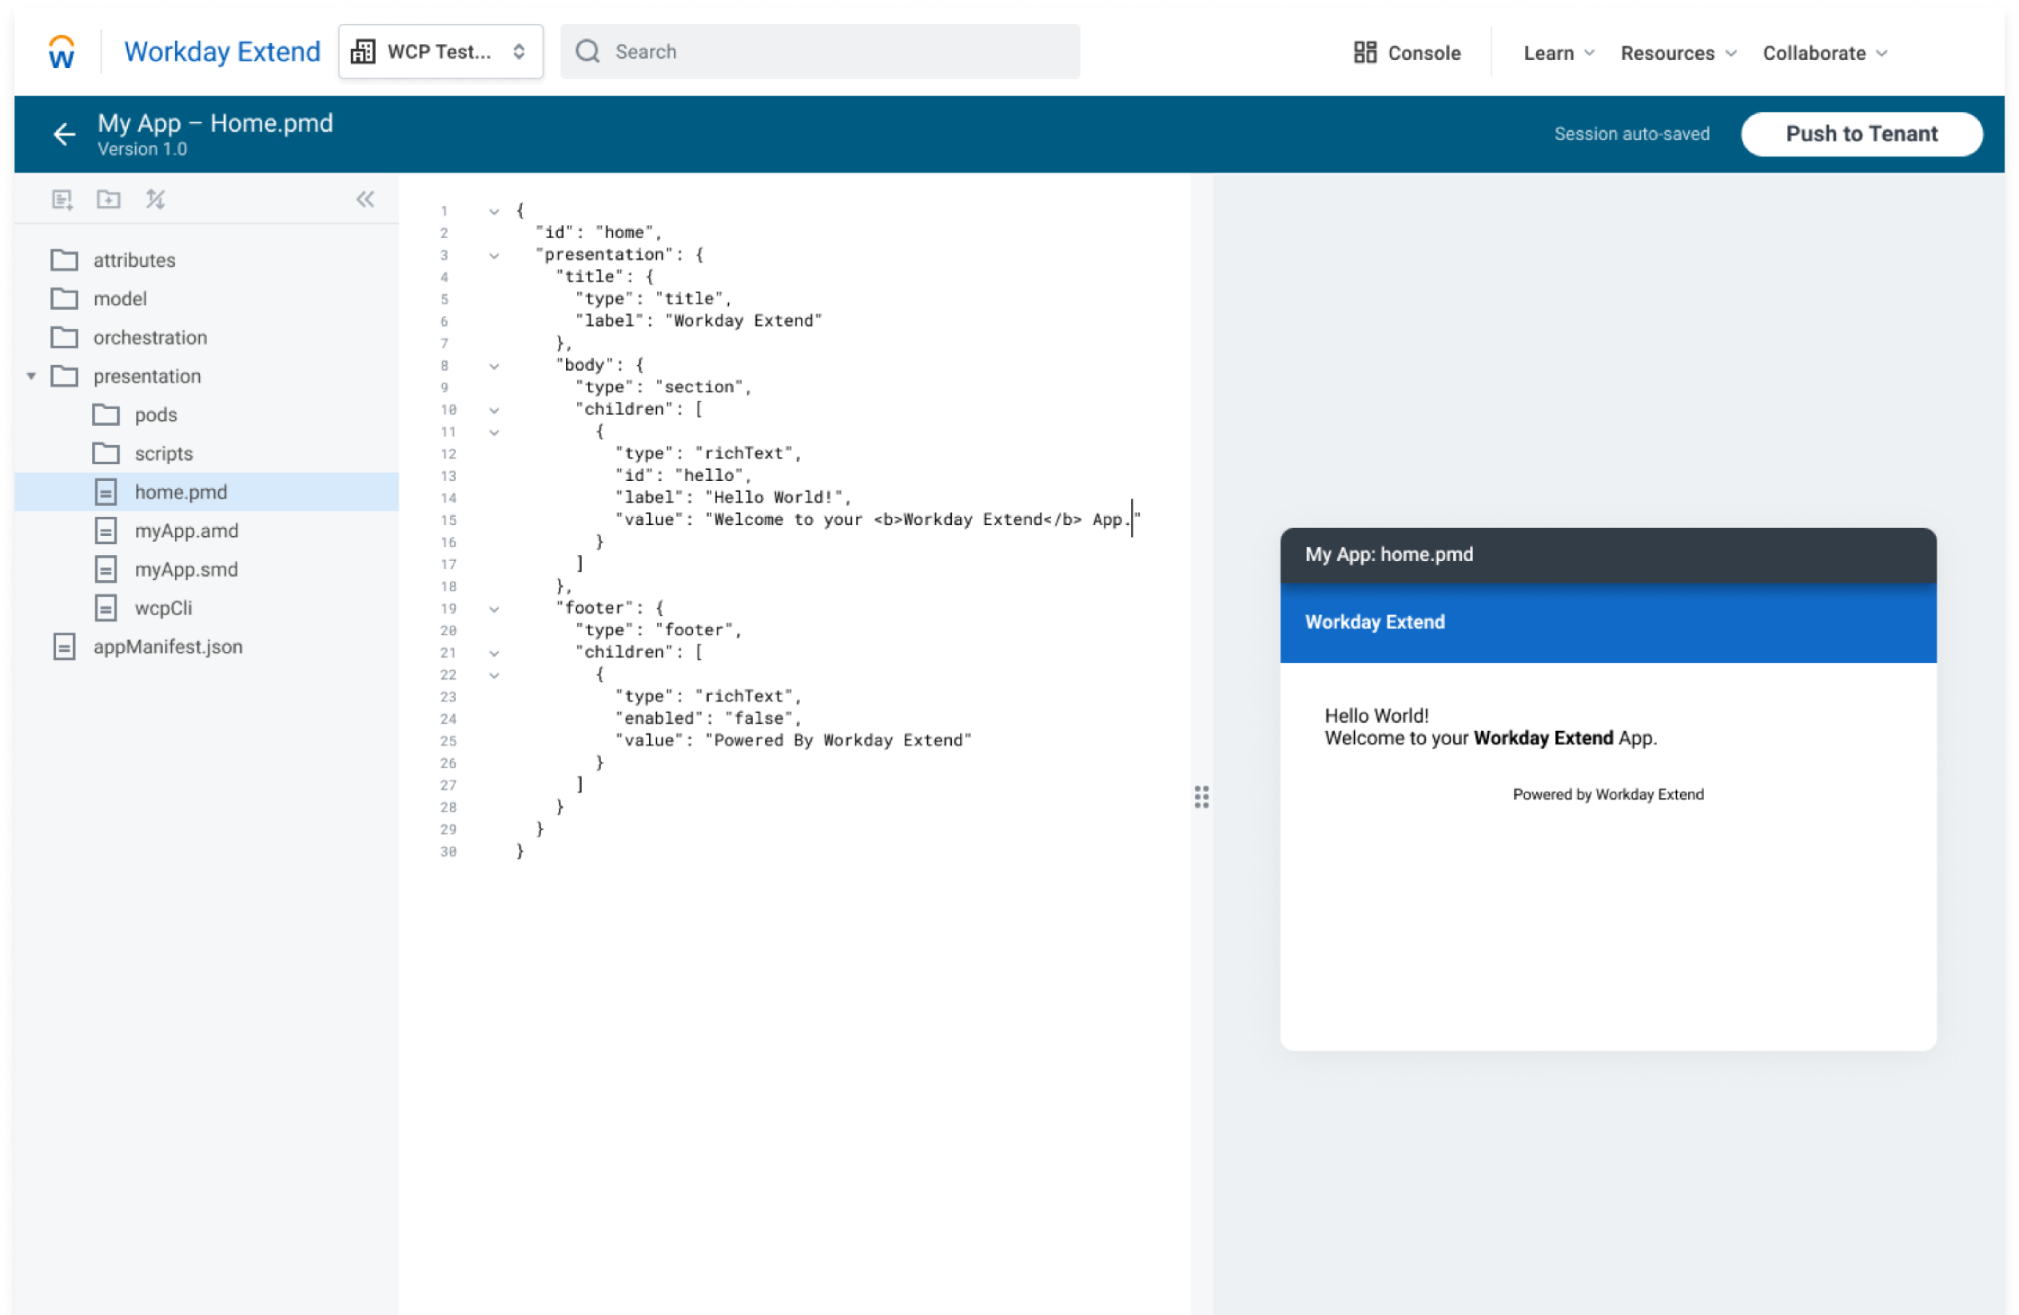Fold the body block at line 8

pos(494,366)
